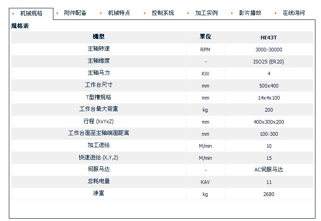Select the 主轴锥度 row label

point(98,61)
